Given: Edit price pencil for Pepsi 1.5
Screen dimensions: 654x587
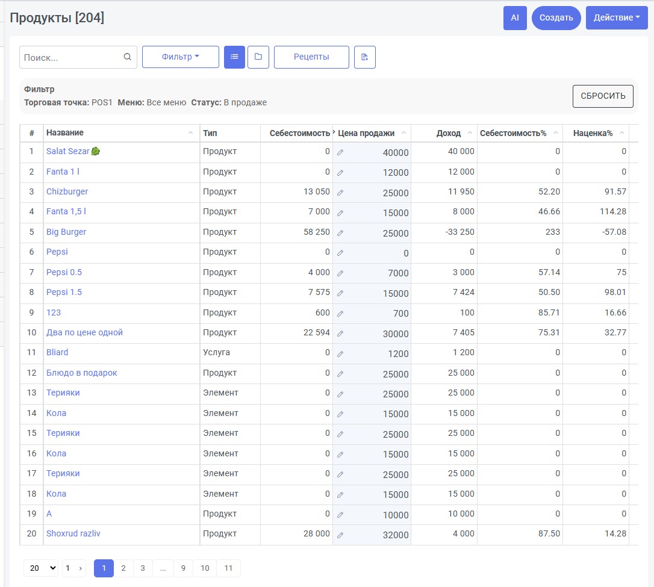Looking at the screenshot, I should point(340,293).
